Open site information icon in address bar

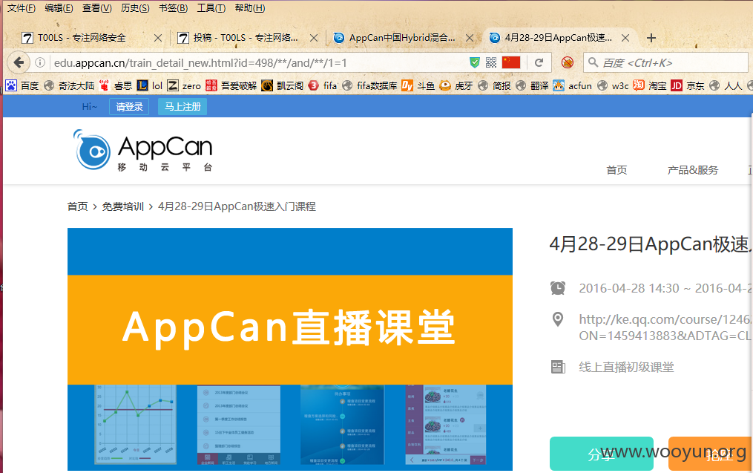[40, 62]
